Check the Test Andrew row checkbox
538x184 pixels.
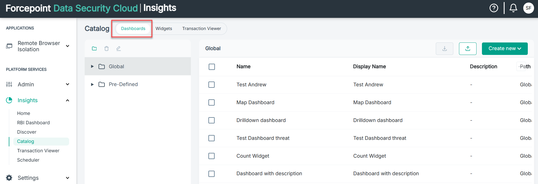212,85
